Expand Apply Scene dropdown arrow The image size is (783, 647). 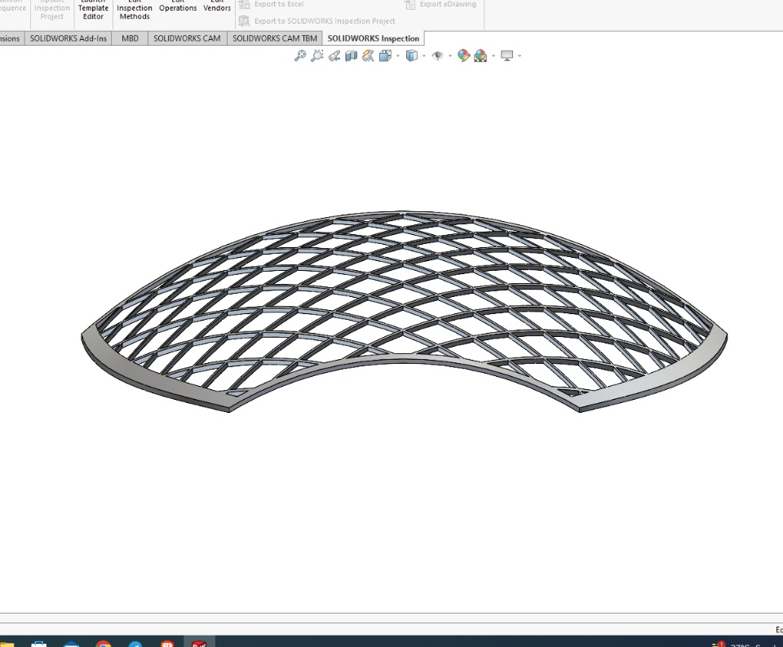[x=493, y=55]
